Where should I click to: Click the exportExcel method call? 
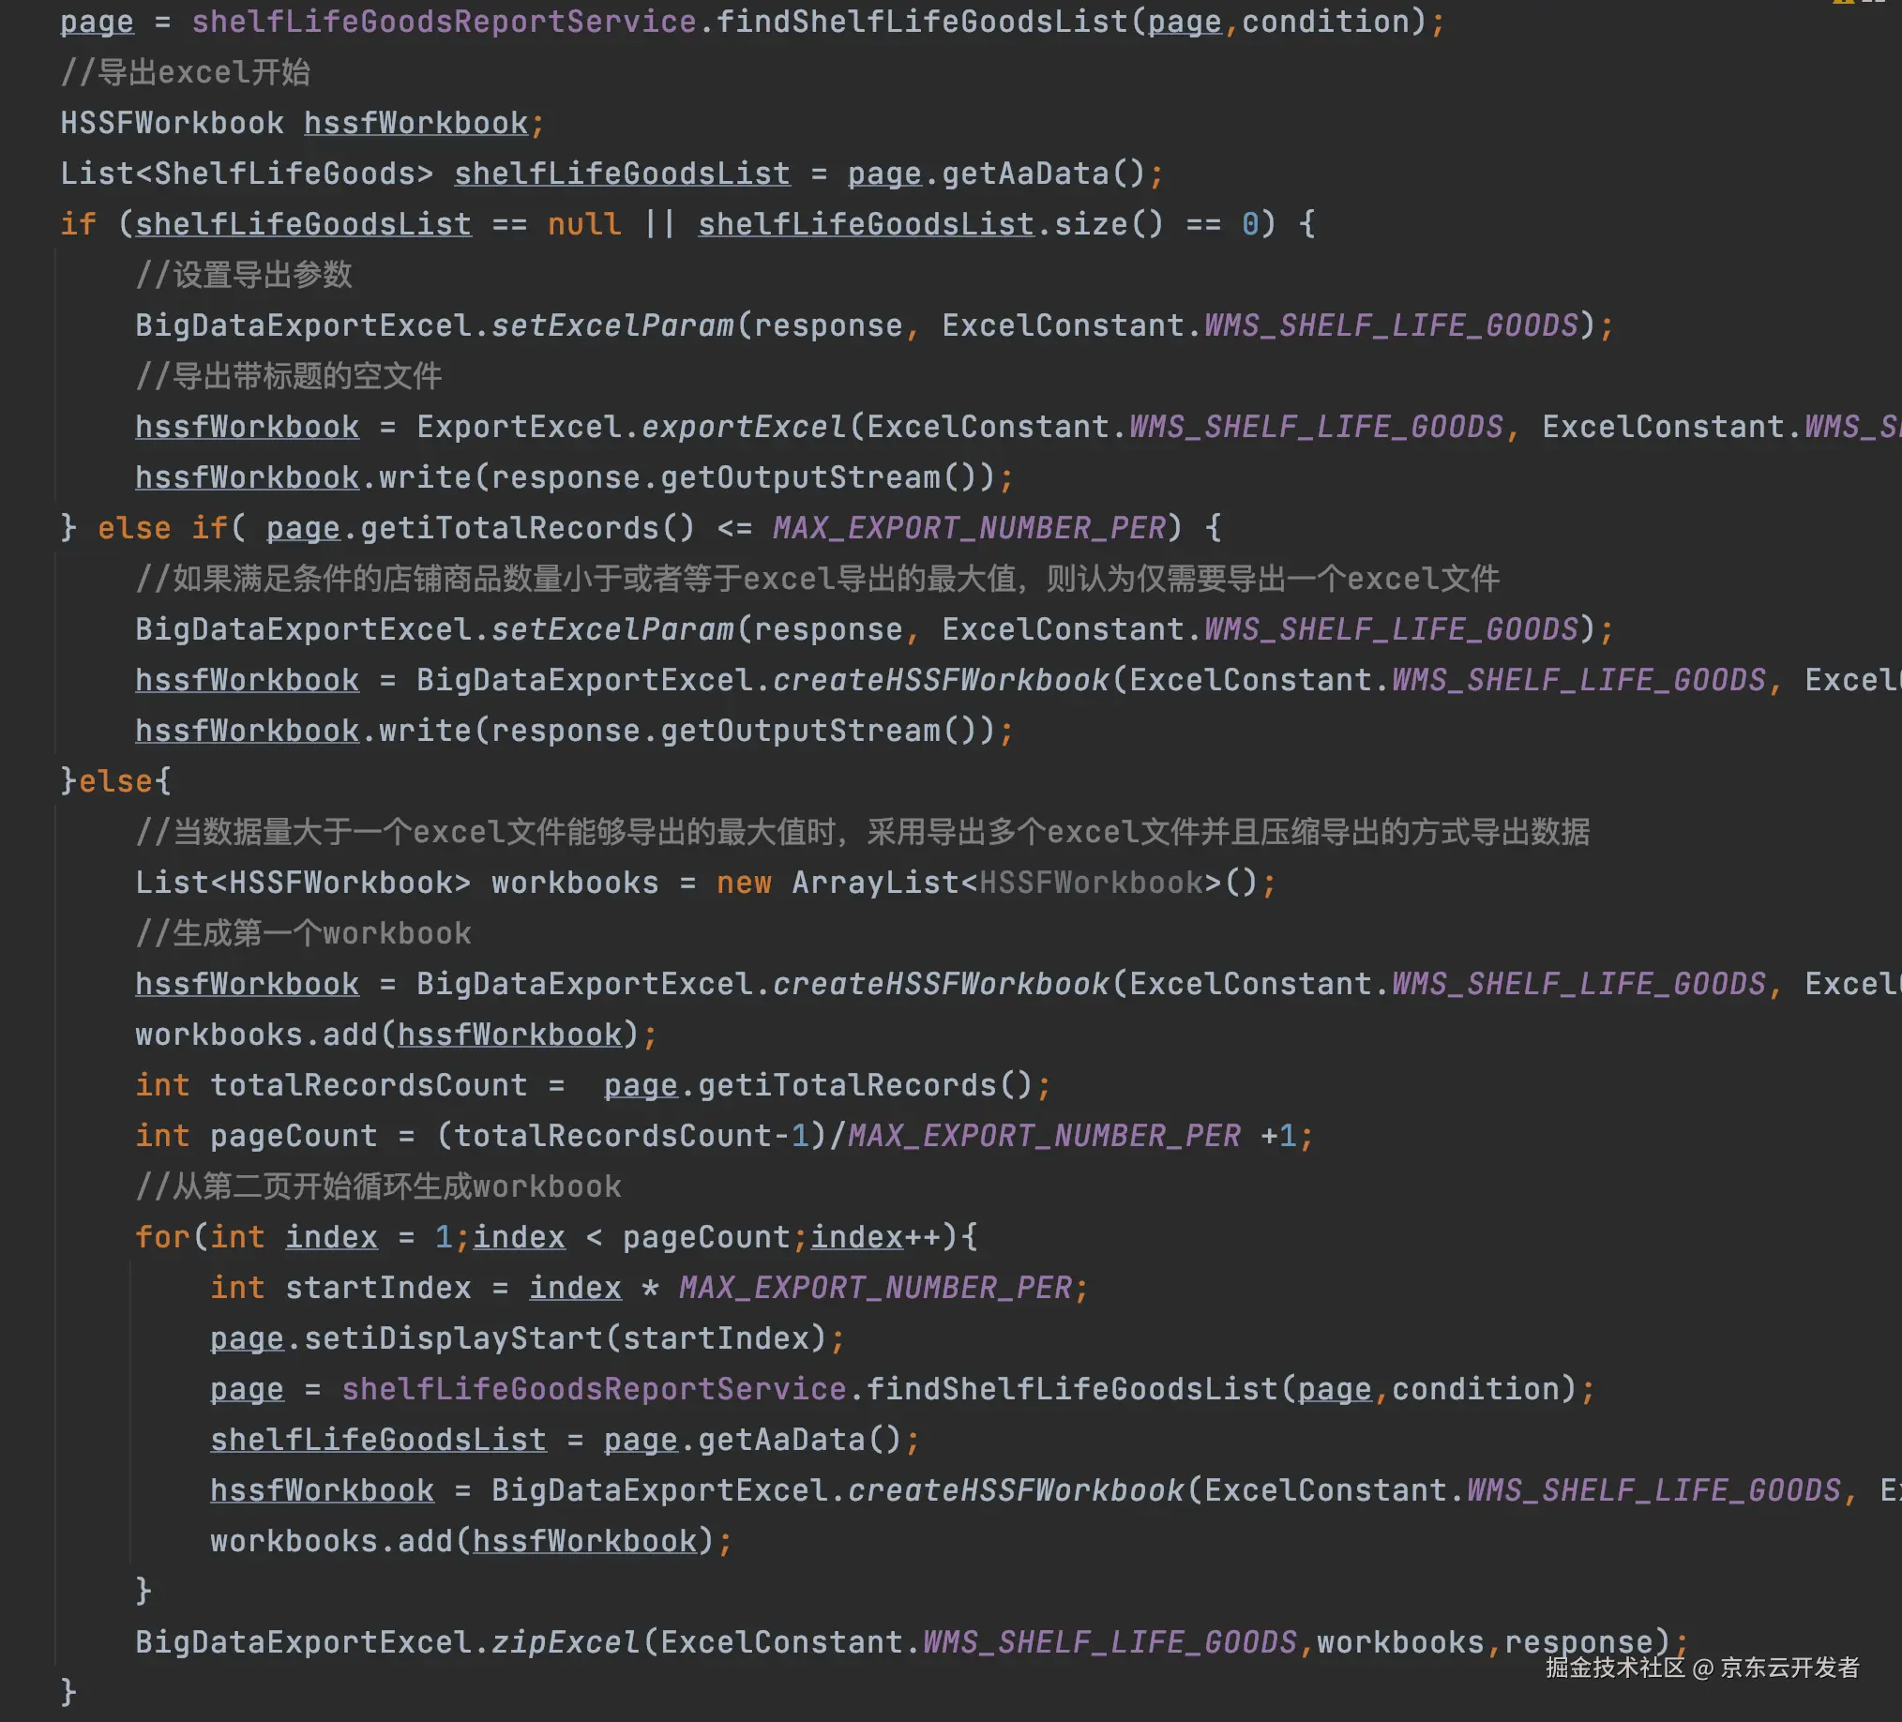[x=744, y=427]
